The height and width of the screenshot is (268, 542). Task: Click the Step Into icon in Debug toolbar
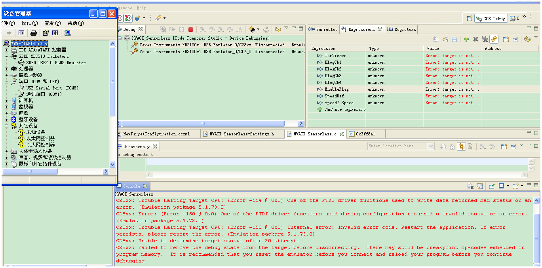point(202,29)
